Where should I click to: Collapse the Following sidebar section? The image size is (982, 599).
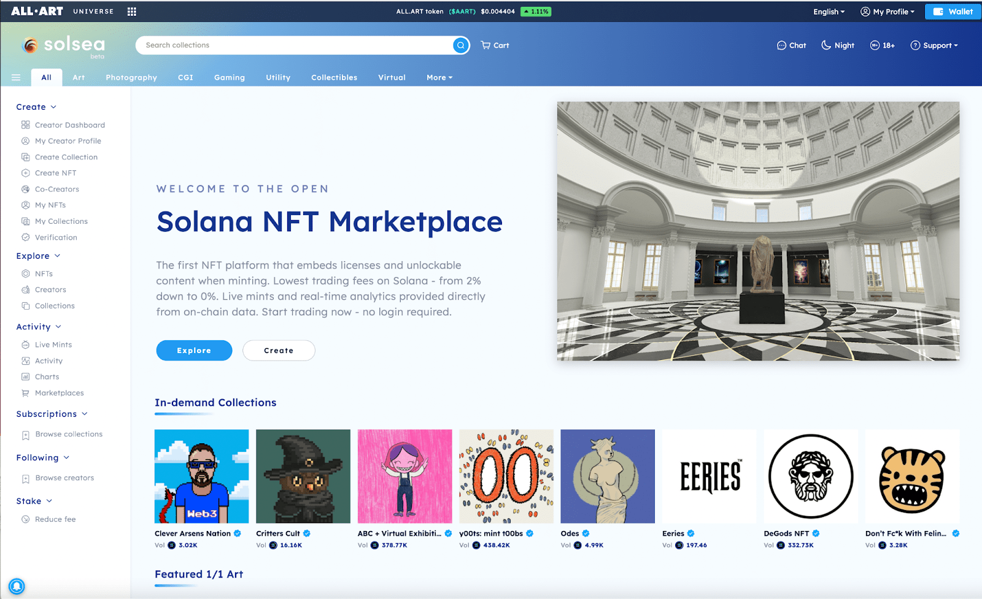(x=42, y=457)
